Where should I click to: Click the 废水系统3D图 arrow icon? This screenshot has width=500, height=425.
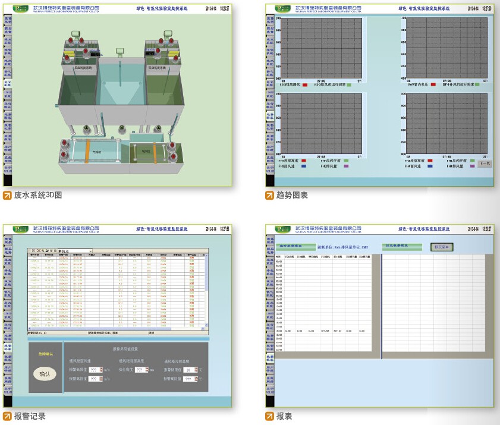point(7,195)
